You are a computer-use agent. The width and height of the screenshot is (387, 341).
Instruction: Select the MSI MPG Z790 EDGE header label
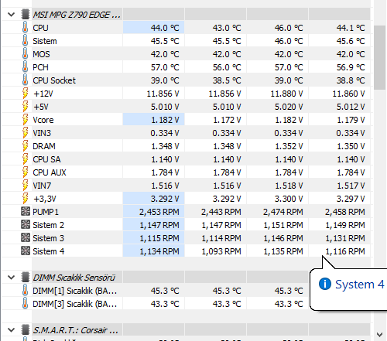pyautogui.click(x=77, y=15)
